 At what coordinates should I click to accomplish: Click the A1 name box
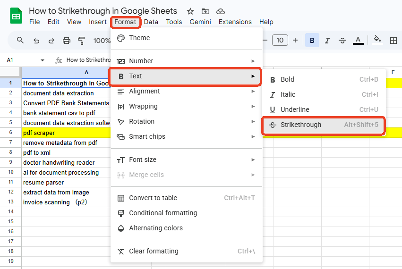pos(10,60)
